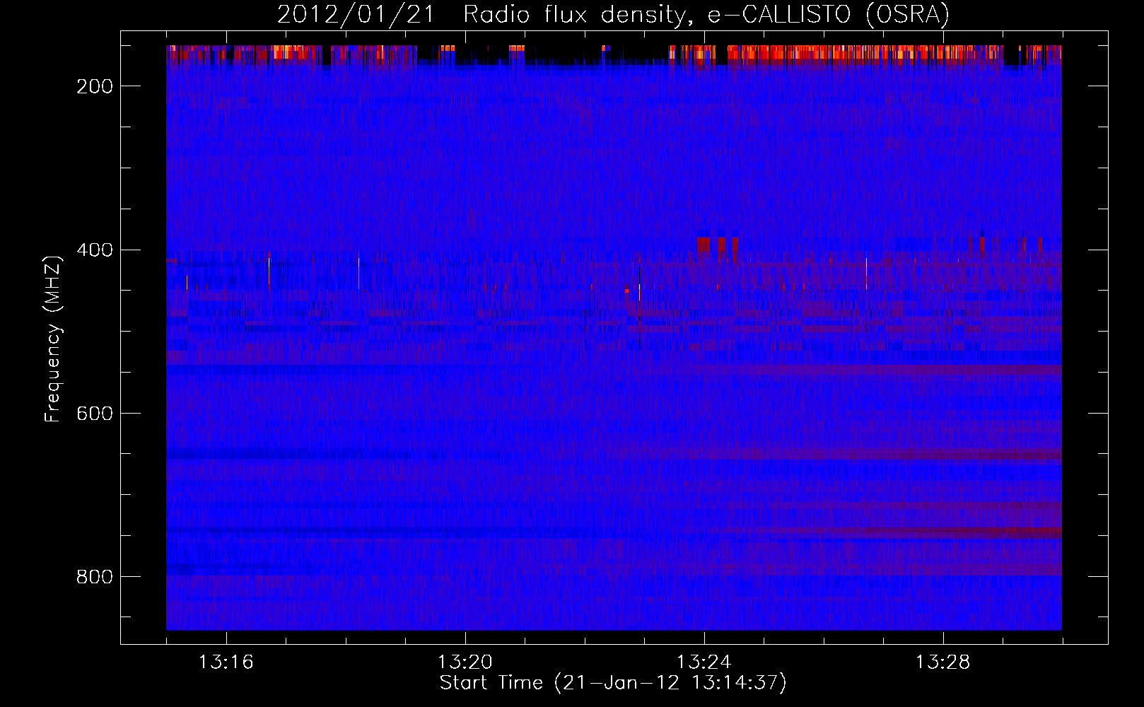Click the 200 frequency tick label

tap(94, 86)
